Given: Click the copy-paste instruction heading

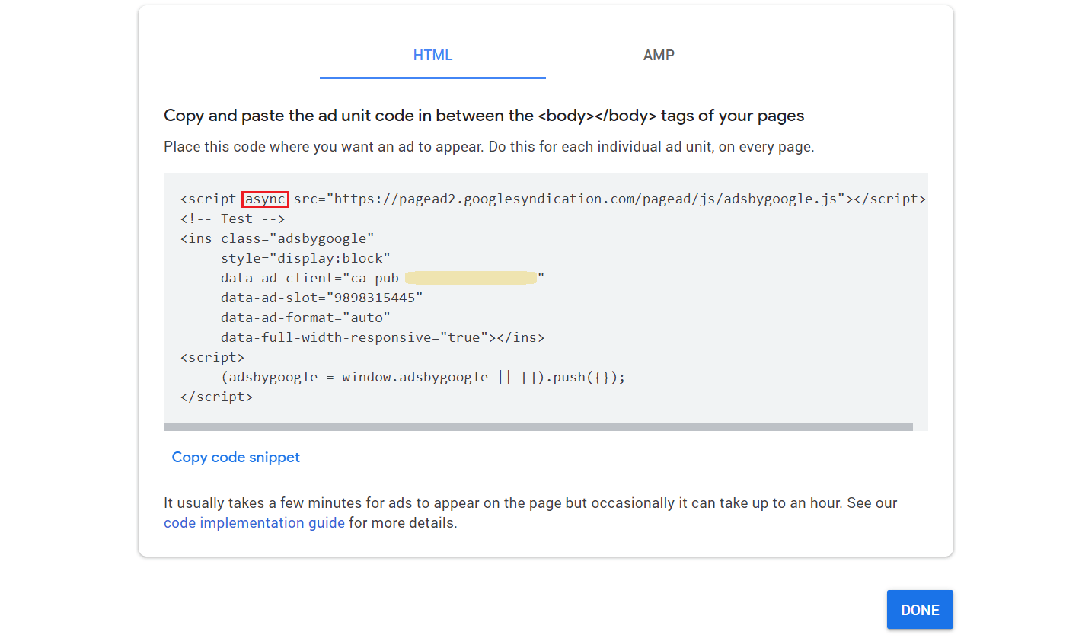Looking at the screenshot, I should coord(484,115).
